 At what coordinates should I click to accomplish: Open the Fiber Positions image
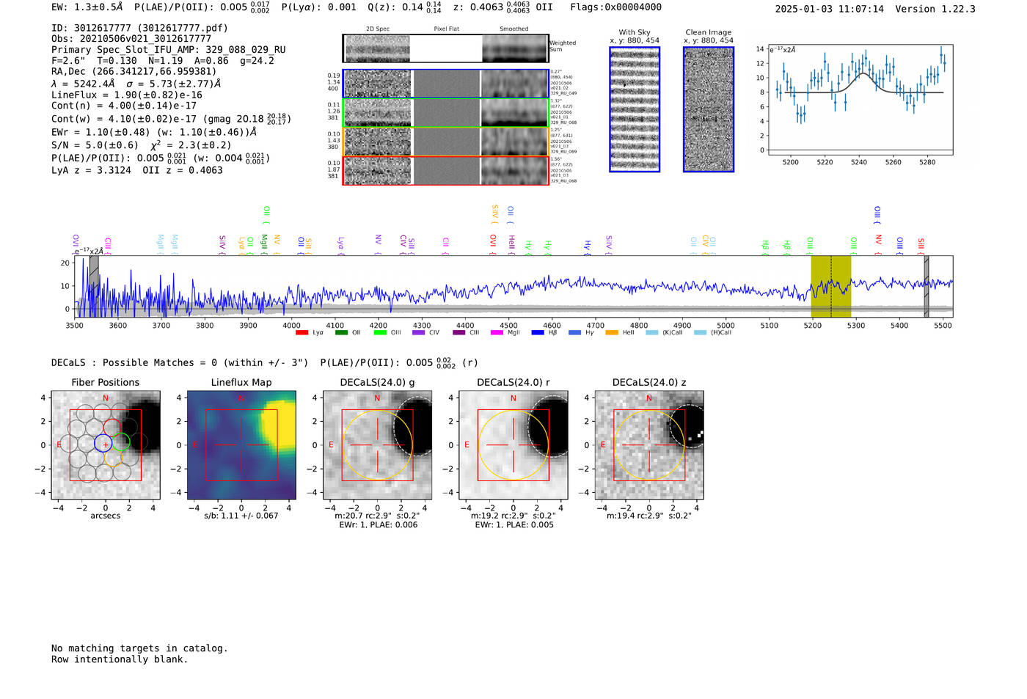106,446
